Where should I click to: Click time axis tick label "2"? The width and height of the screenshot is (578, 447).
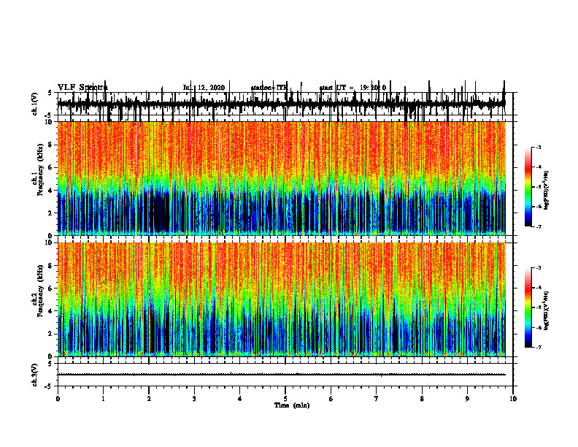149,399
